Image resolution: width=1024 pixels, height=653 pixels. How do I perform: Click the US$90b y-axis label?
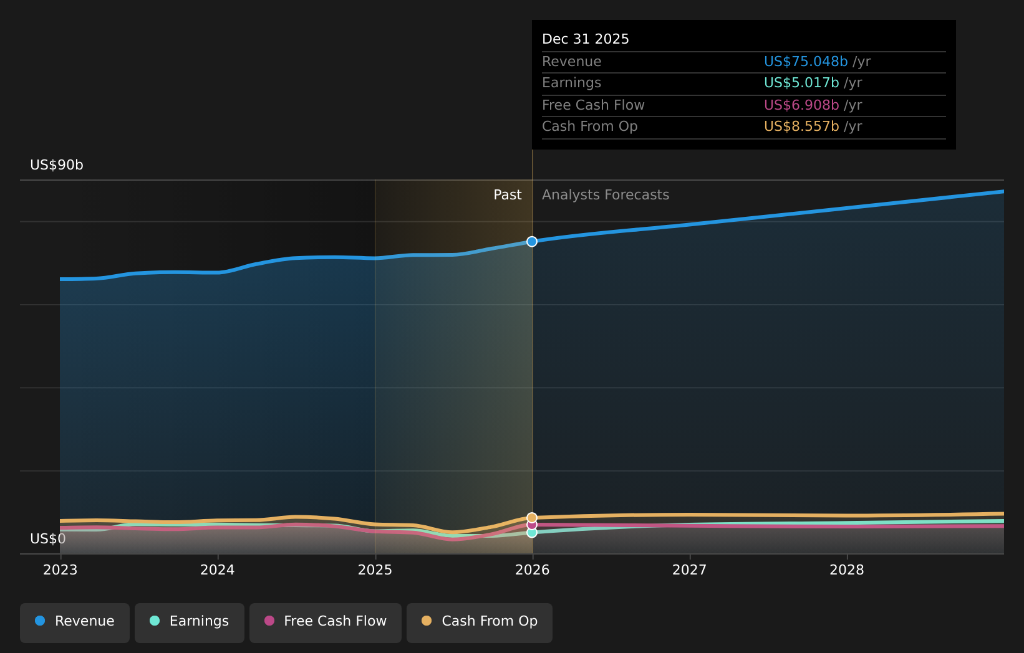(x=57, y=165)
